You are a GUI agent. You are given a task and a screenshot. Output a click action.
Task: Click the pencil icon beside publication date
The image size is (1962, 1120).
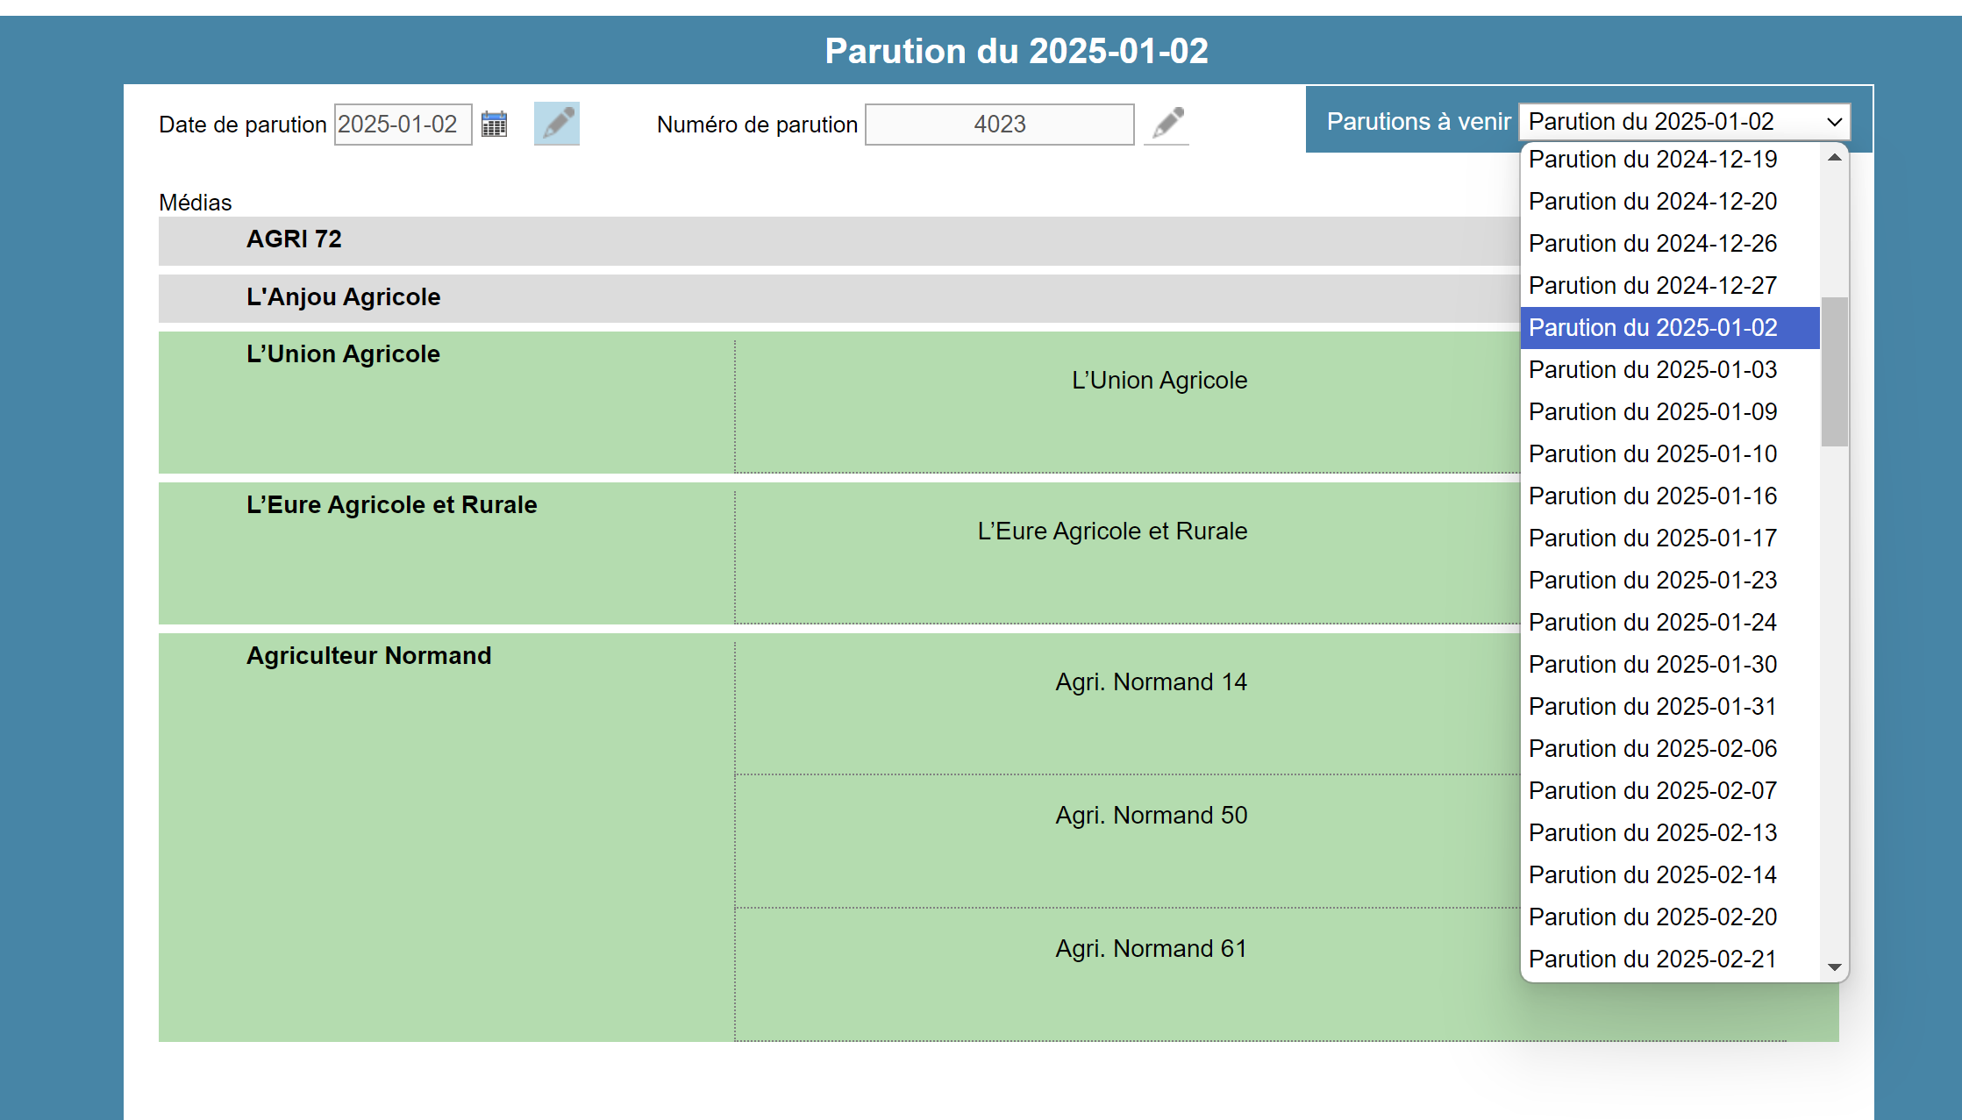tap(557, 124)
